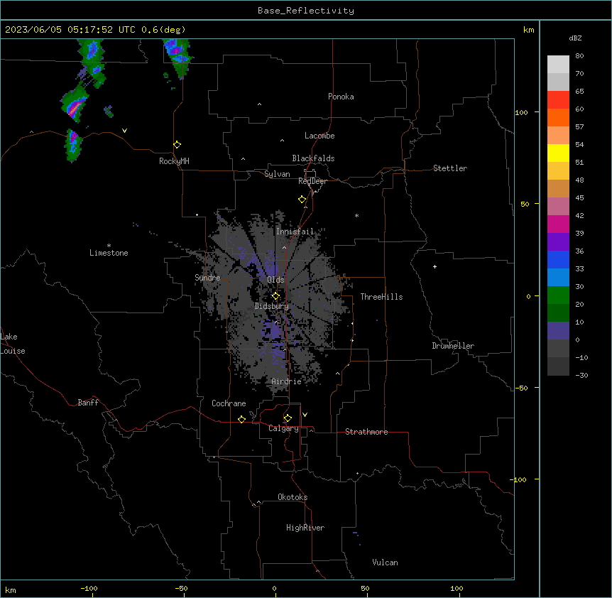612x598 pixels.
Task: Click the white asterisk east of Innisfail
Action: click(356, 215)
